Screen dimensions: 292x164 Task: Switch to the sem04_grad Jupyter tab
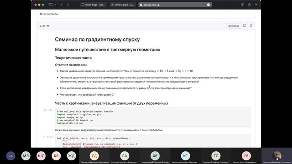123,5
